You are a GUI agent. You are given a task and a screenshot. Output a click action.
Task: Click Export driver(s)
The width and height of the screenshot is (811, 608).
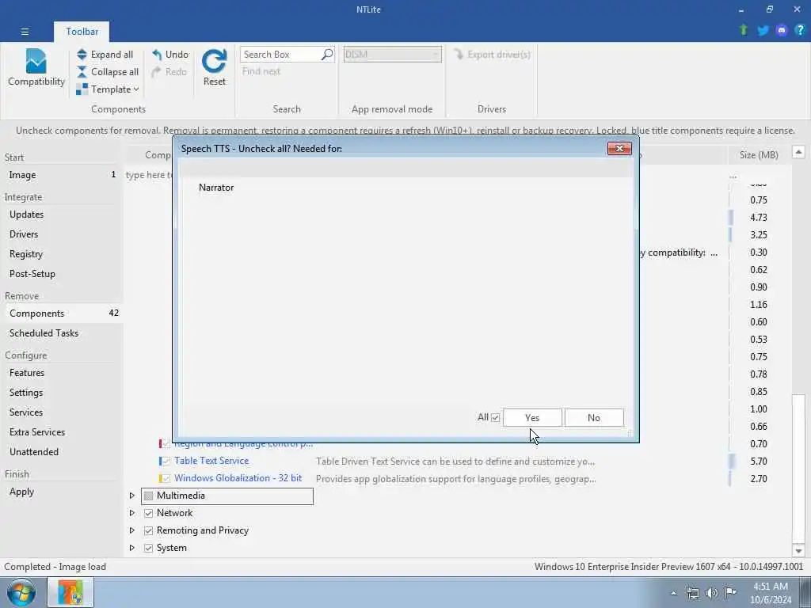(x=492, y=55)
